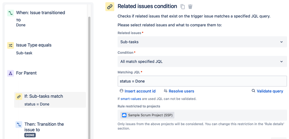289x139 pixels.
Task: Open the 'If: Sub-tasks match' condition step
Action: click(x=44, y=97)
